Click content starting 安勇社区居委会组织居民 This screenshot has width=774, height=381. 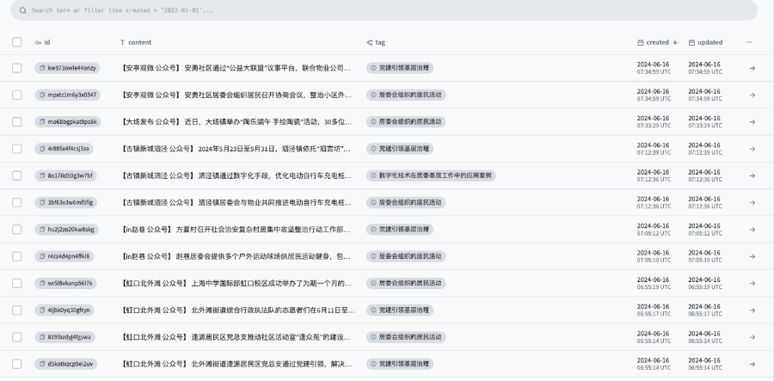[236, 95]
